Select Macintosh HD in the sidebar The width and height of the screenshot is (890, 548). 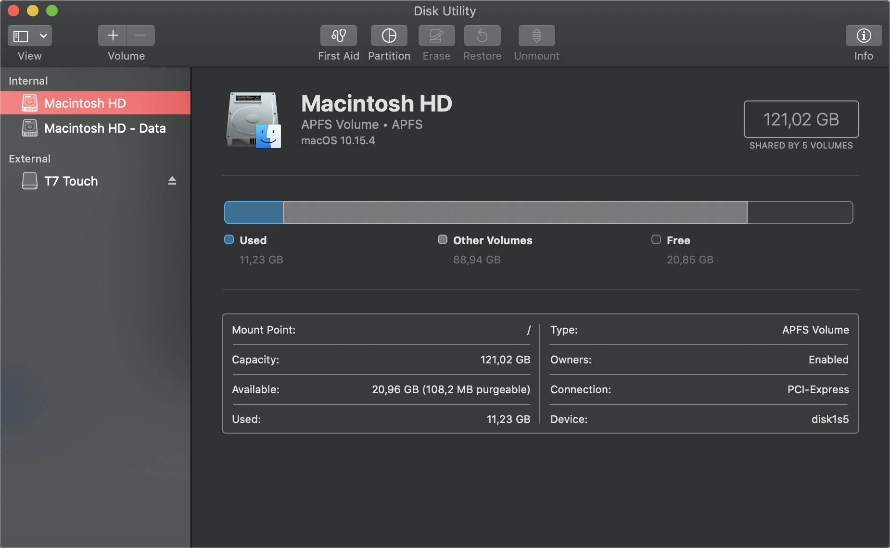click(x=95, y=103)
